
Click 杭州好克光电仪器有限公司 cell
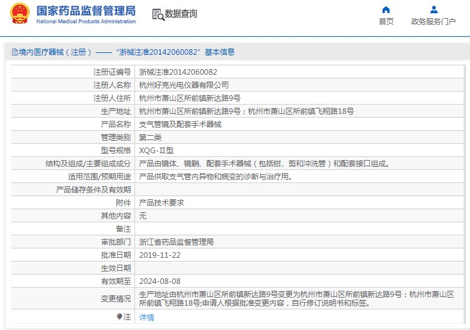(x=184, y=85)
